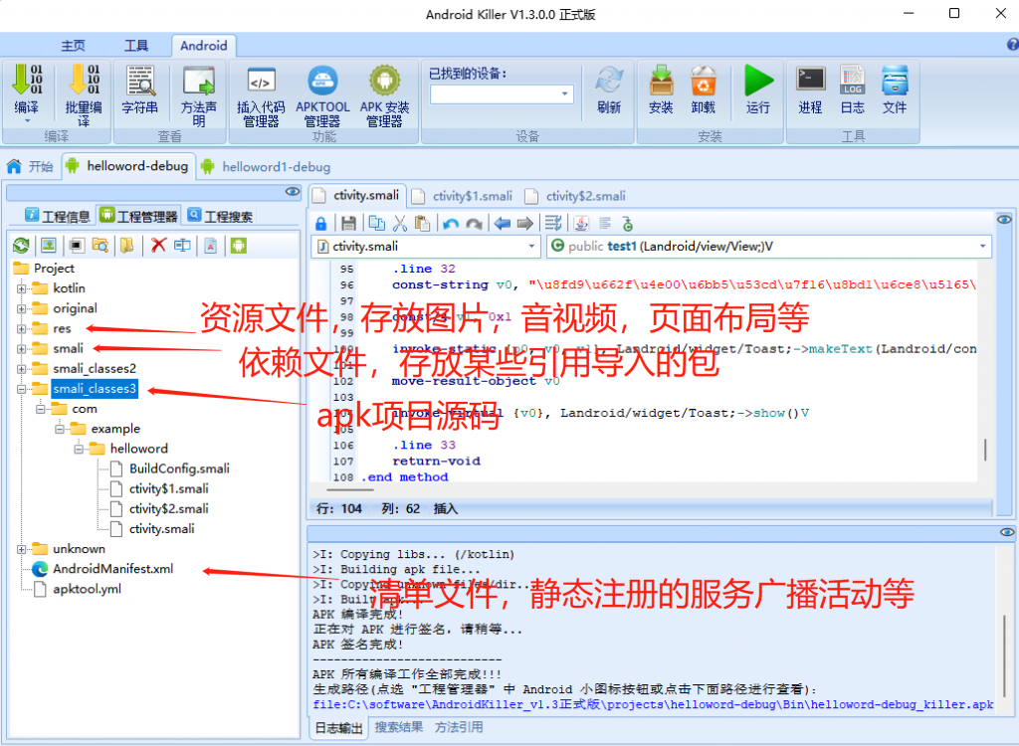The image size is (1019, 746).
Task: Open the 插入代码管理器 code insert manager
Action: coord(261,90)
